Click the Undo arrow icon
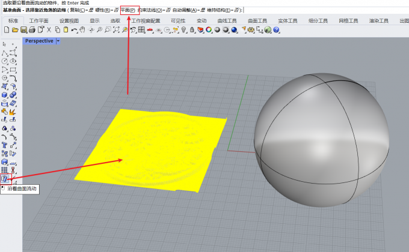Screen dimensions: 409x252 point(74,30)
